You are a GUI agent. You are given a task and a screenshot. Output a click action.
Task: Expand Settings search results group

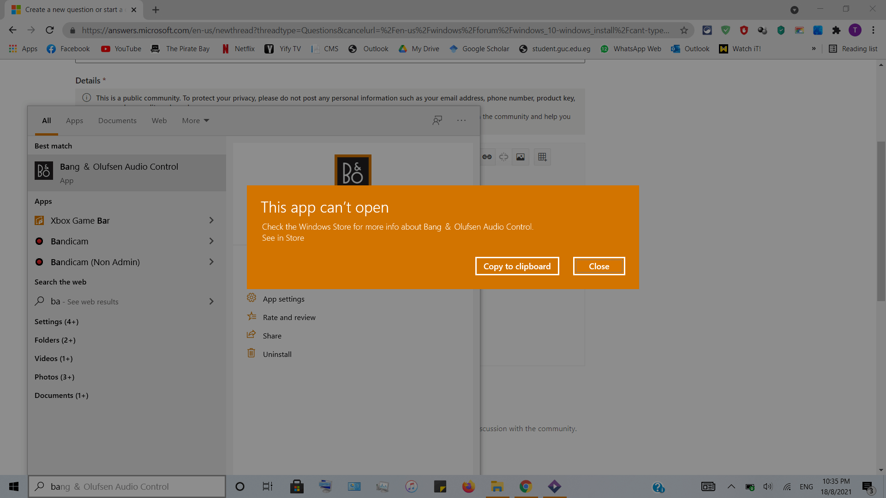(x=57, y=321)
